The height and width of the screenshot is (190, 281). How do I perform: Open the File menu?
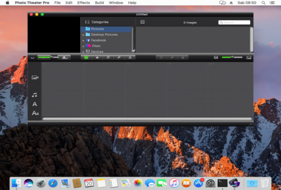click(x=57, y=3)
